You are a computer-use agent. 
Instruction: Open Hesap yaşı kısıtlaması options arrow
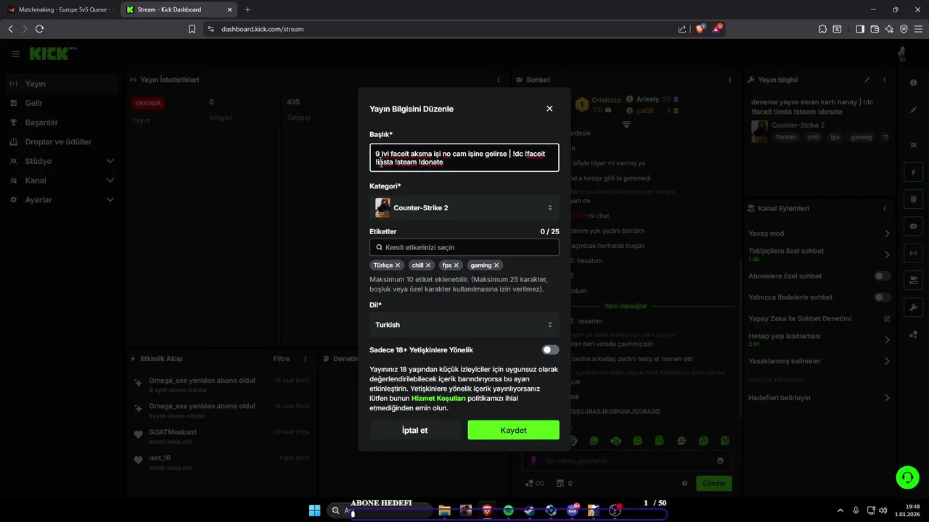[x=887, y=339]
